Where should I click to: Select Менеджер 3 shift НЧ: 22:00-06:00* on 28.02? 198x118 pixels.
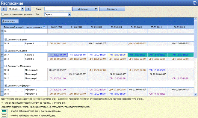58,70
